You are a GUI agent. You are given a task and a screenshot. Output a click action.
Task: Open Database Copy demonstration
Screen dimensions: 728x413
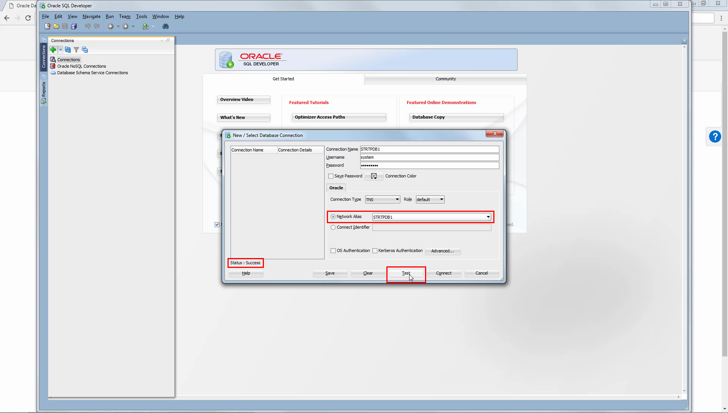pos(457,117)
